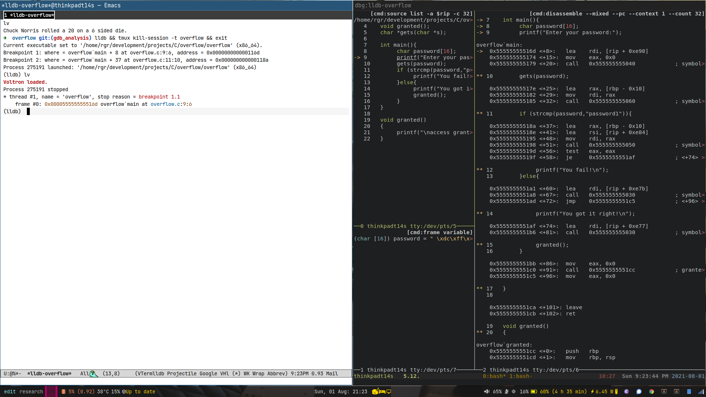Click the Wrap minor mode indicator
This screenshot has height=397, width=706.
258,373
